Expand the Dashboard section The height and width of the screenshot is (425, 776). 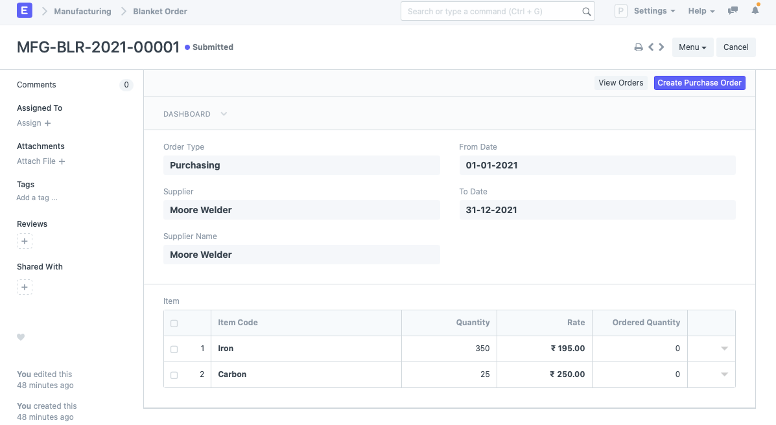[x=224, y=114]
